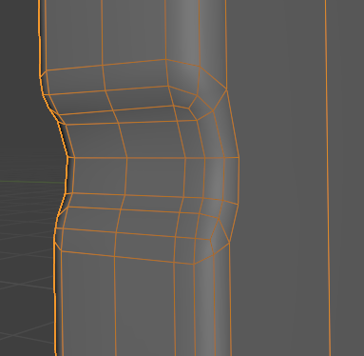Click the rightmost vertex of the notch midline

pyautogui.click(x=239, y=157)
